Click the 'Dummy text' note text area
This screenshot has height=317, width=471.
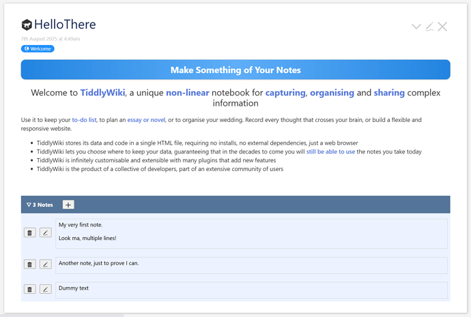[251, 289]
